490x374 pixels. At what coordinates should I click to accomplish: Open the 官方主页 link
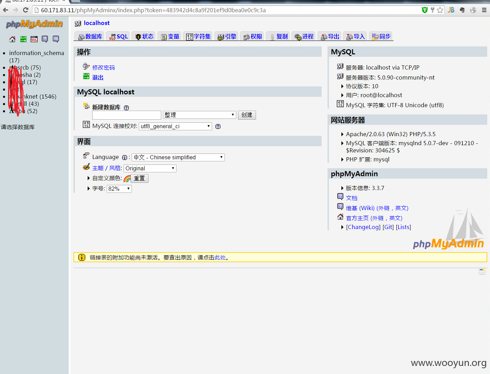[374, 218]
